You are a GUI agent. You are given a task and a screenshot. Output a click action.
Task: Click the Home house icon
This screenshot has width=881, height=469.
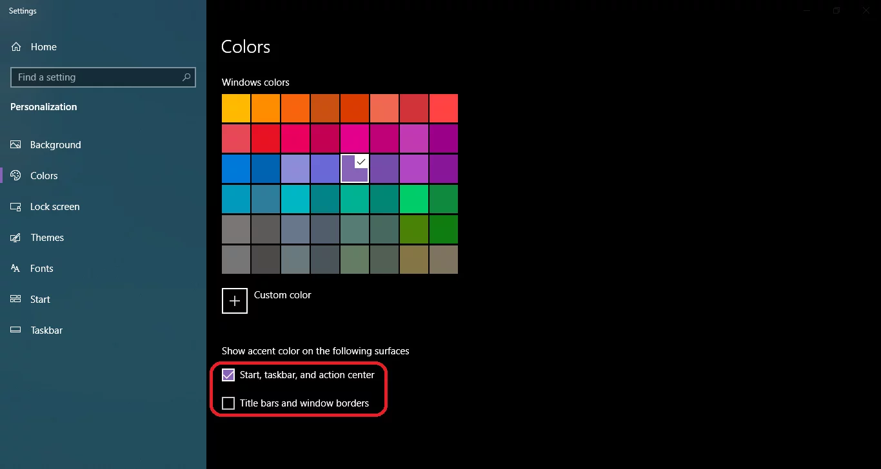click(16, 47)
